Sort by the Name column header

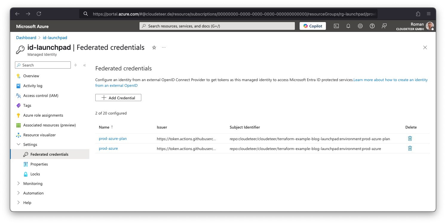(x=106, y=127)
